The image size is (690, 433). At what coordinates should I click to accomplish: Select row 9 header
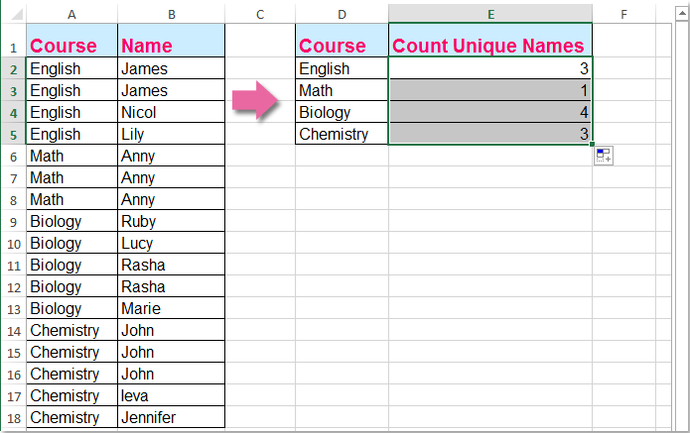pyautogui.click(x=13, y=221)
